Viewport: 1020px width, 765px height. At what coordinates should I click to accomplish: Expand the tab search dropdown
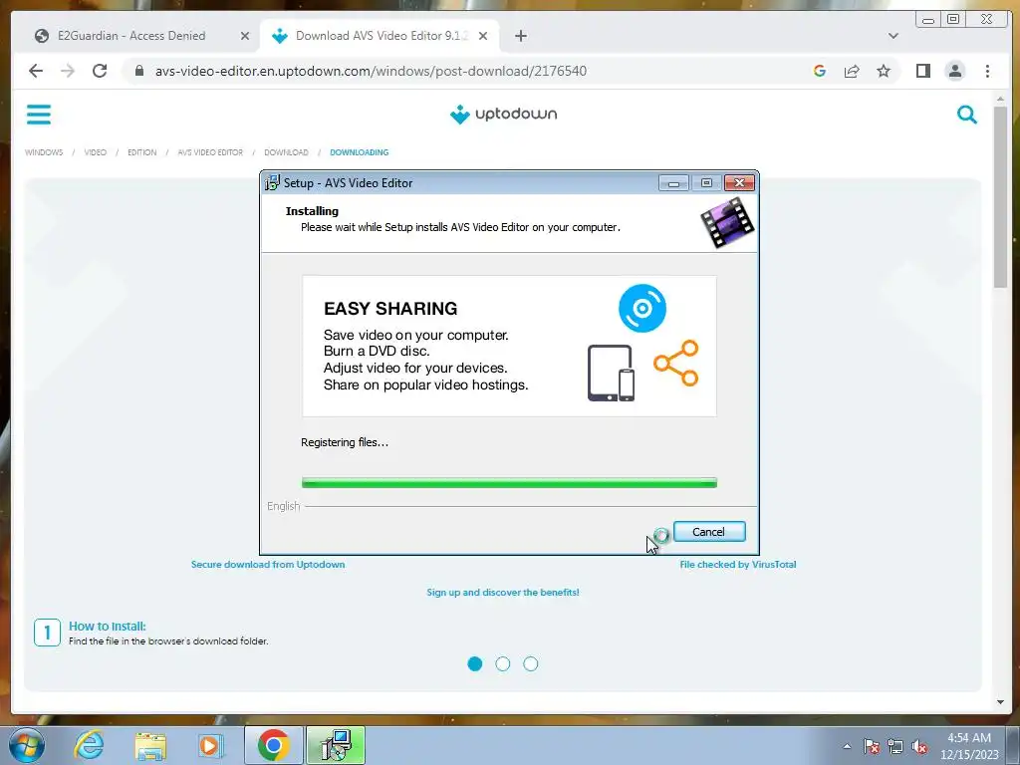[893, 36]
